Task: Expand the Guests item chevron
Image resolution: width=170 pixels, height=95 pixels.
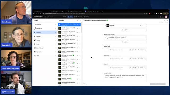Action: coord(56,40)
